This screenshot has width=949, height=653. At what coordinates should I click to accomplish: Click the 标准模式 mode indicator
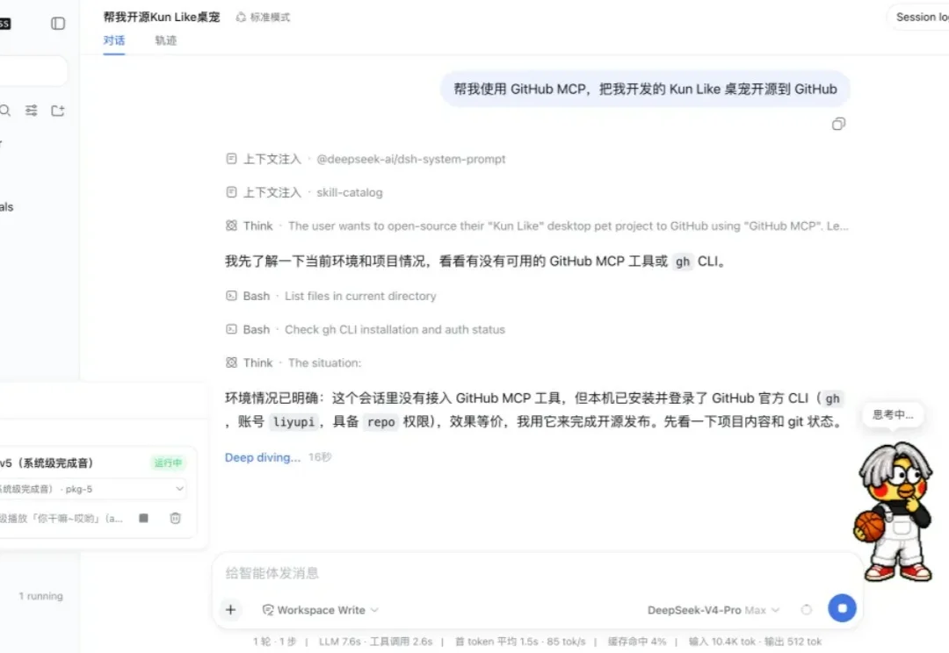pos(264,18)
